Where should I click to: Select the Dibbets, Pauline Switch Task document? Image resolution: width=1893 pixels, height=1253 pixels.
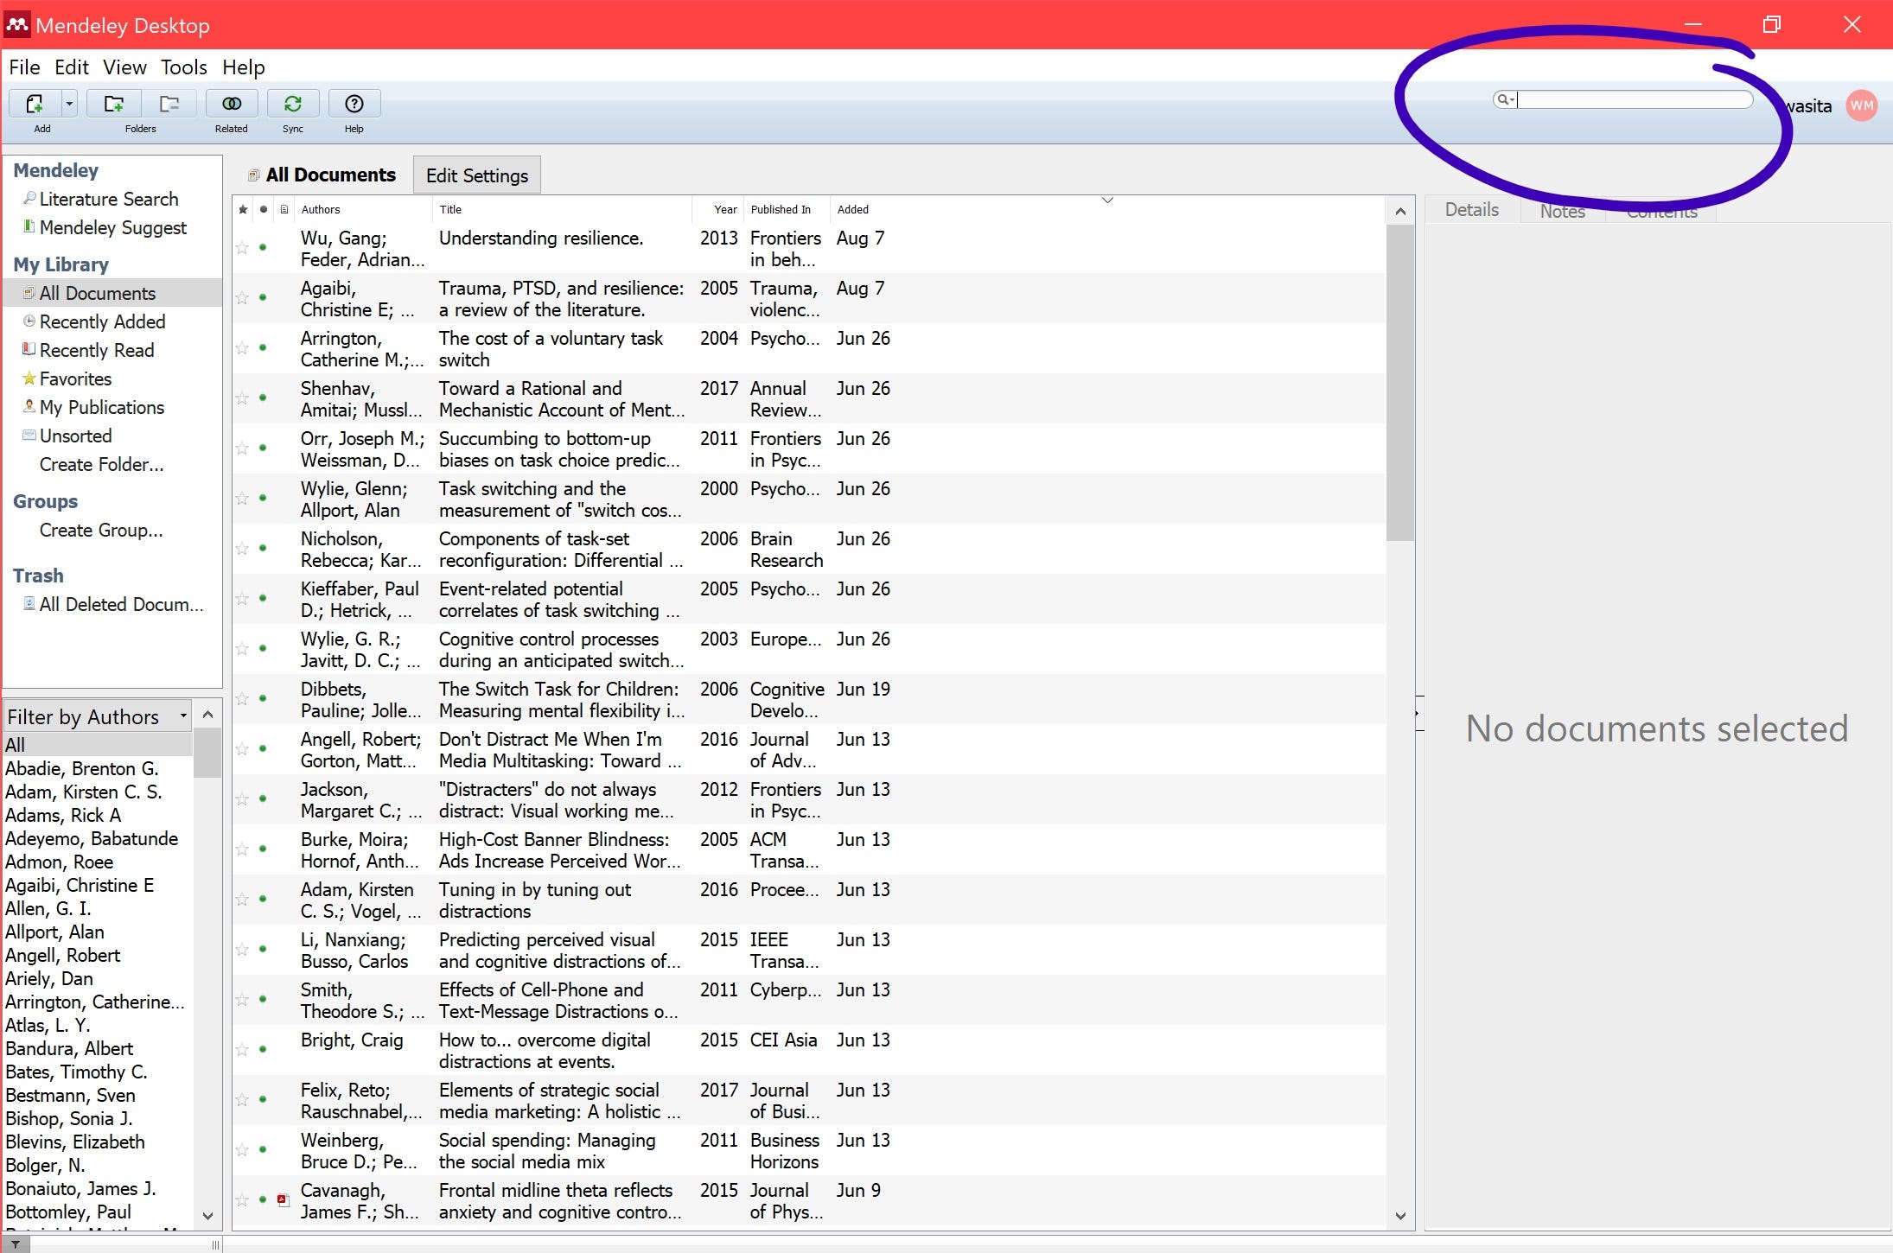click(808, 700)
